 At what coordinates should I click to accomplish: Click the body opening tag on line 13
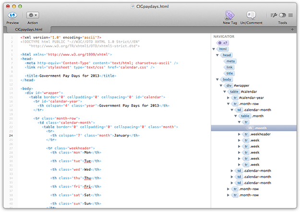[x=27, y=89]
